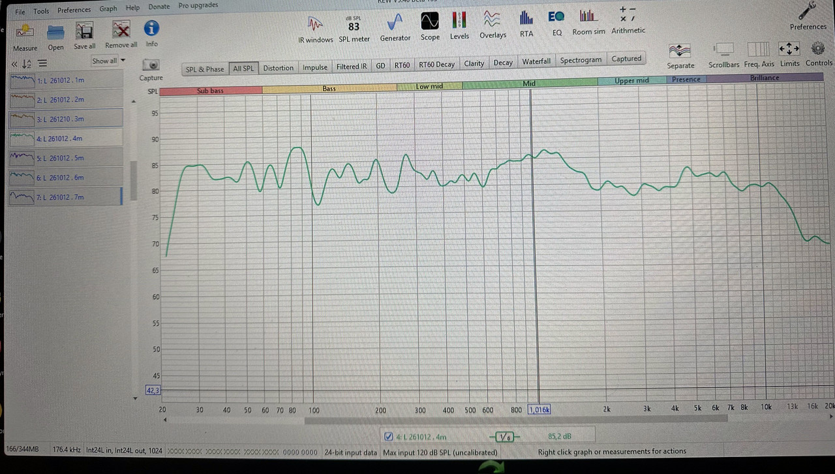Select the SPL & Phase tab

[x=205, y=69]
